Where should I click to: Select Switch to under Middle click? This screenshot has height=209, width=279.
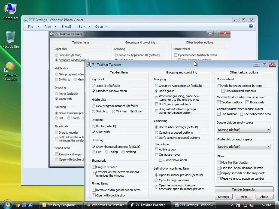coord(100,111)
